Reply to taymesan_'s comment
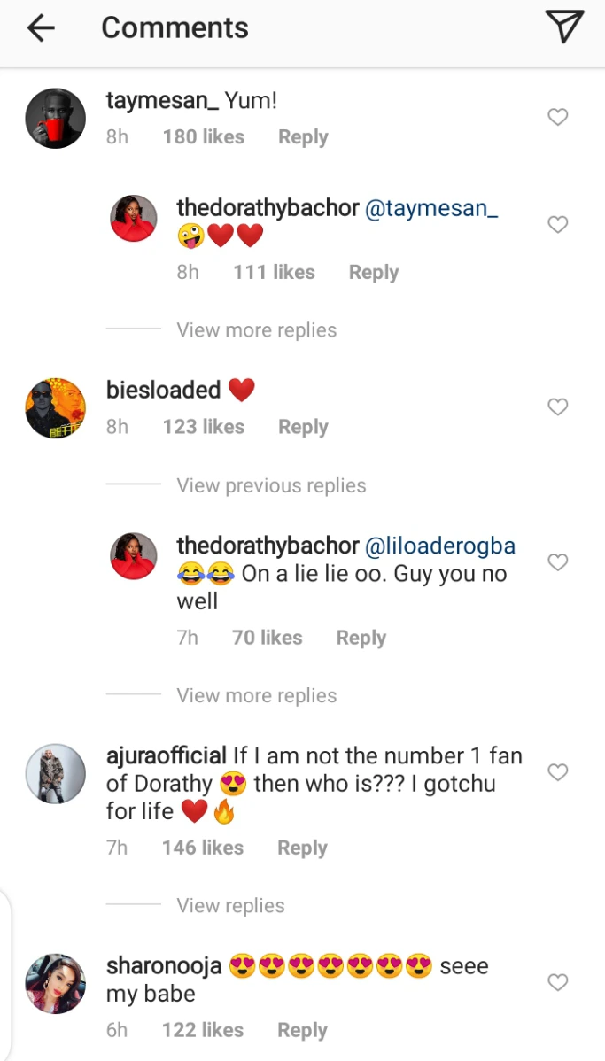This screenshot has height=1061, width=605. tap(303, 137)
